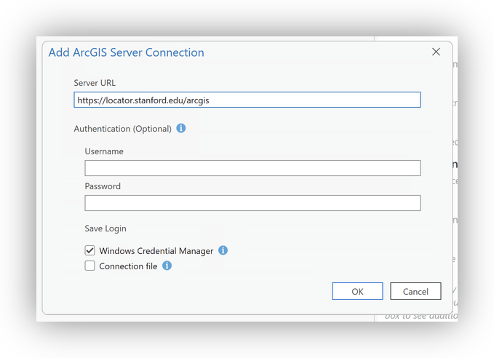Focus the Username text box
Viewport: 494px width, 358px height.
click(x=252, y=168)
